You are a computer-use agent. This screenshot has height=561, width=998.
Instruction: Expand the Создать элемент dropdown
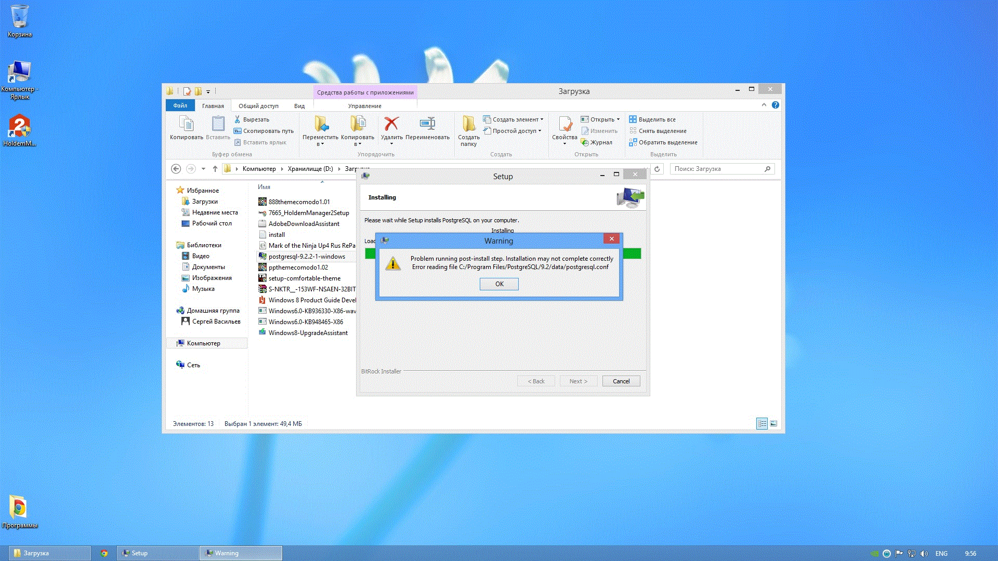pos(542,119)
